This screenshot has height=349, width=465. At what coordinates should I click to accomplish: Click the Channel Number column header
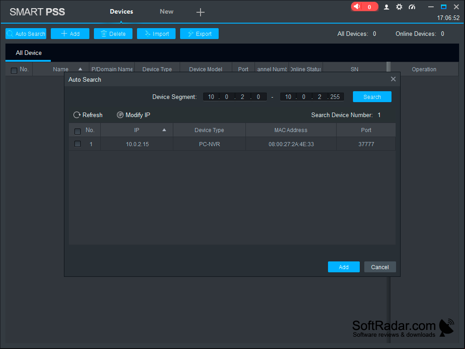pyautogui.click(x=272, y=69)
